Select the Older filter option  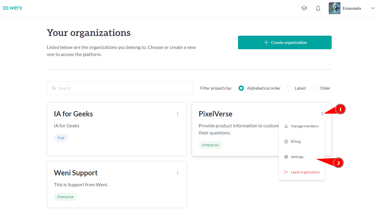point(314,88)
